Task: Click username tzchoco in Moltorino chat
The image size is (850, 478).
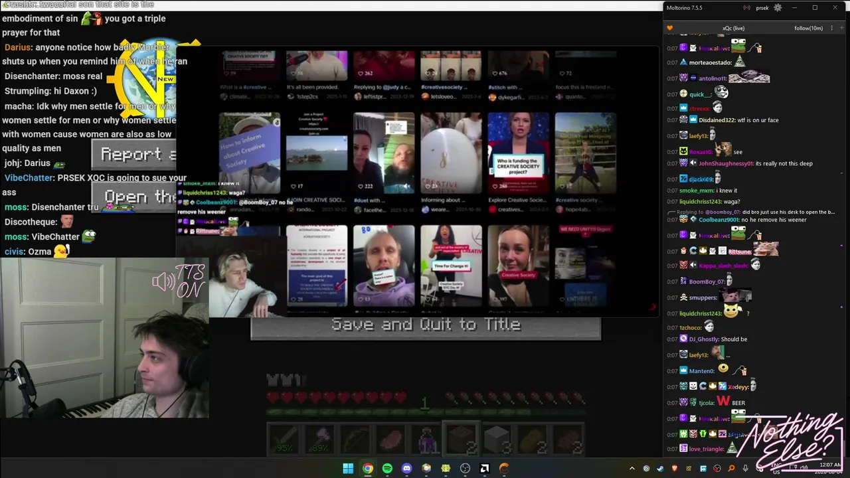Action: click(x=691, y=327)
